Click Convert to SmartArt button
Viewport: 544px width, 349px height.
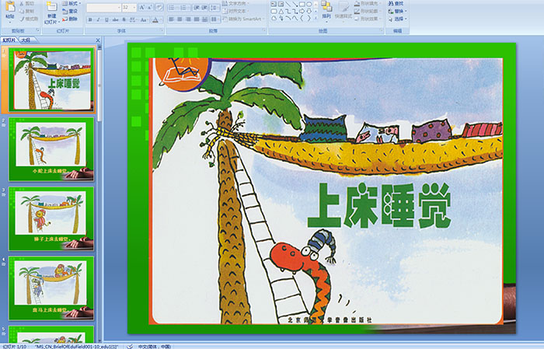(243, 19)
